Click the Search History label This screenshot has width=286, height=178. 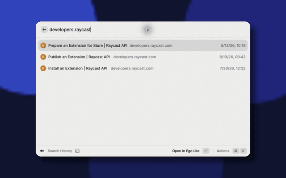[60, 151]
